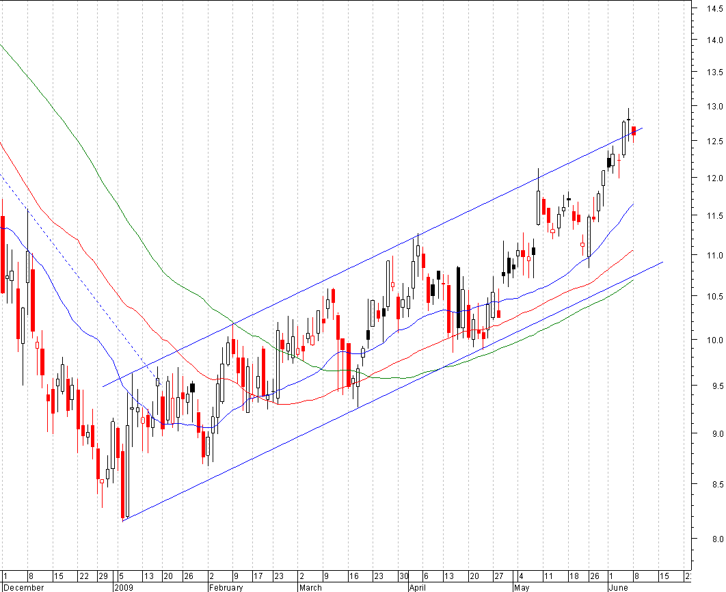Select the March month label
The width and height of the screenshot is (726, 592).
[310, 587]
